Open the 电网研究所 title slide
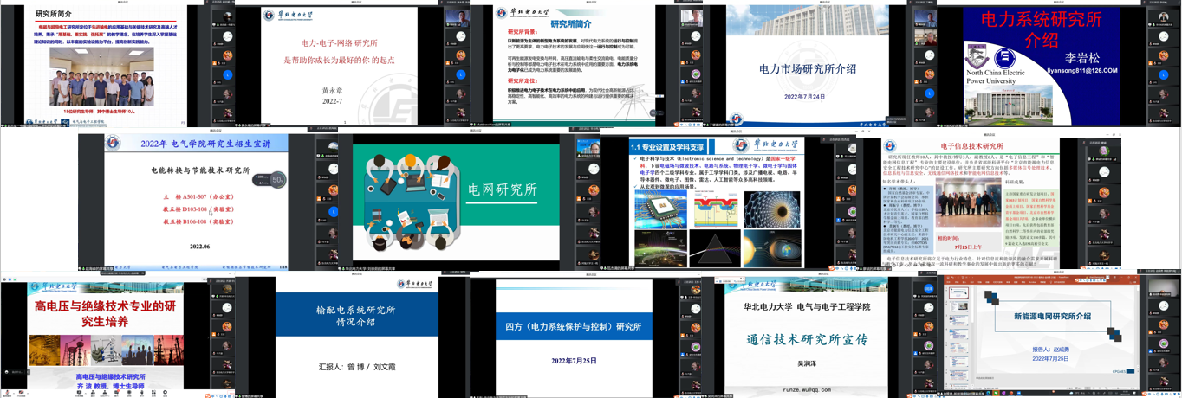Image resolution: width=1182 pixels, height=398 pixels. click(x=503, y=189)
